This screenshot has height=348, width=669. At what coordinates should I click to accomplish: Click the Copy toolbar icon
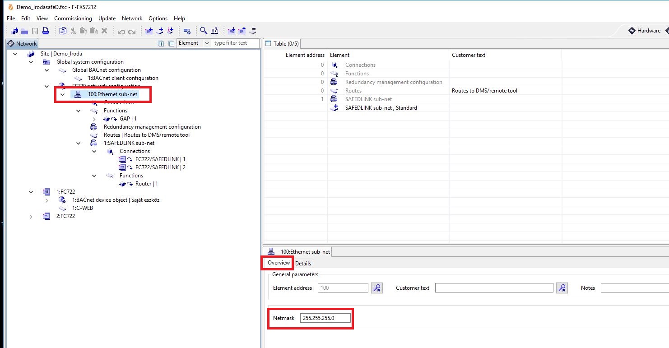(63, 31)
